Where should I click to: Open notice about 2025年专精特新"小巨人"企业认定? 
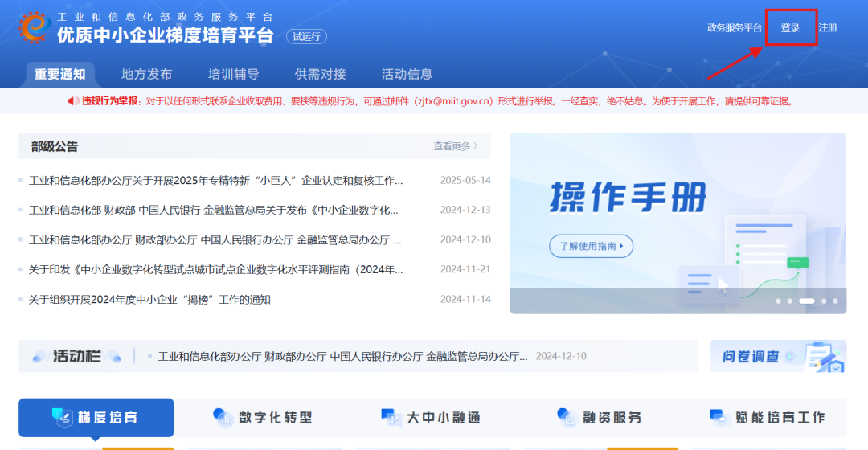pyautogui.click(x=216, y=181)
